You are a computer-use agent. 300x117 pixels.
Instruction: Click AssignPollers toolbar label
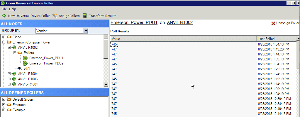(69, 16)
